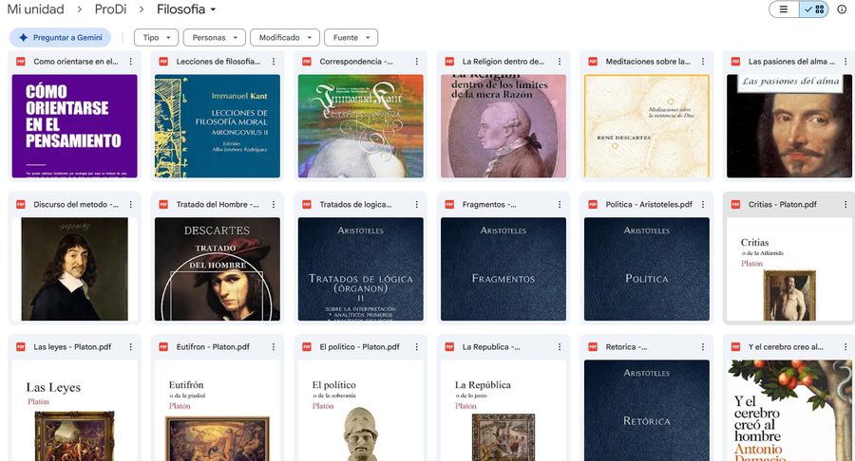Image resolution: width=855 pixels, height=461 pixels.
Task: Open La Religion dentro de los limites thumbnail
Action: (x=503, y=126)
